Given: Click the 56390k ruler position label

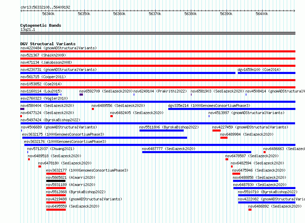Looking at the screenshot, I should 226,14.
